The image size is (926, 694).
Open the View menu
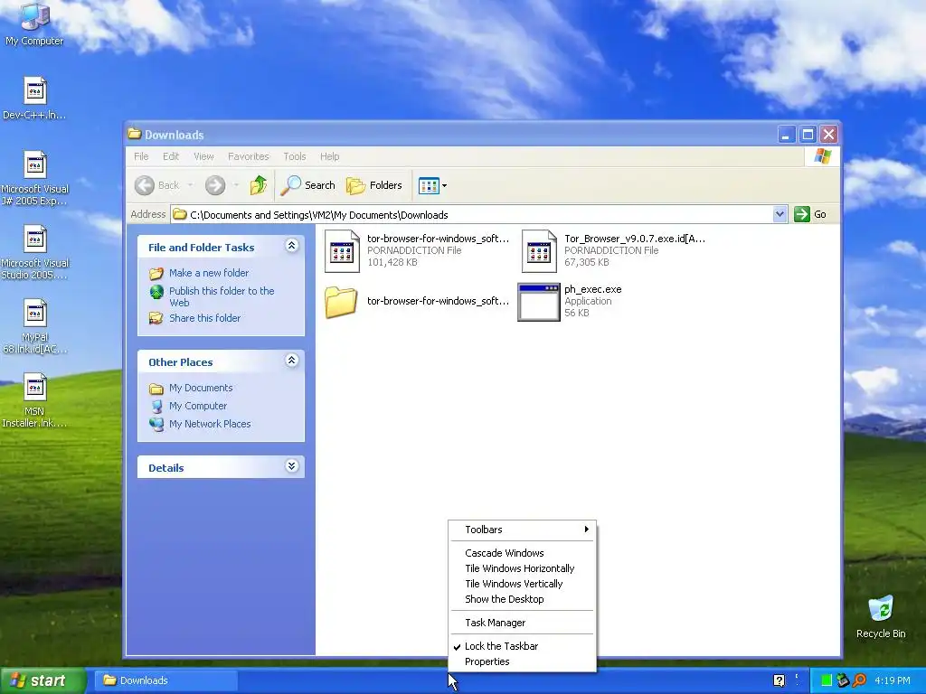203,156
